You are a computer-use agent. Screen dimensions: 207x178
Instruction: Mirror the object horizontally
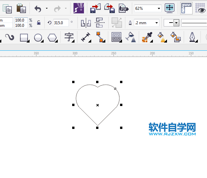(x=86, y=23)
